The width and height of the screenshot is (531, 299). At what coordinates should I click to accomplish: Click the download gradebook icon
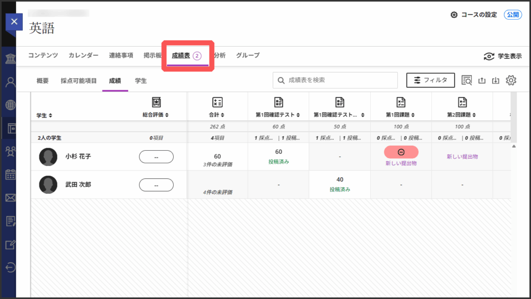496,80
